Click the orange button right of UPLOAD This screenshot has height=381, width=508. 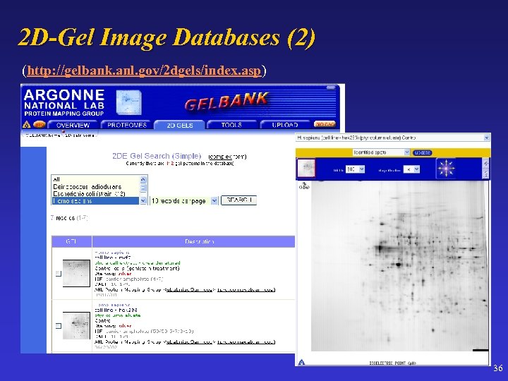pyautogui.click(x=325, y=124)
